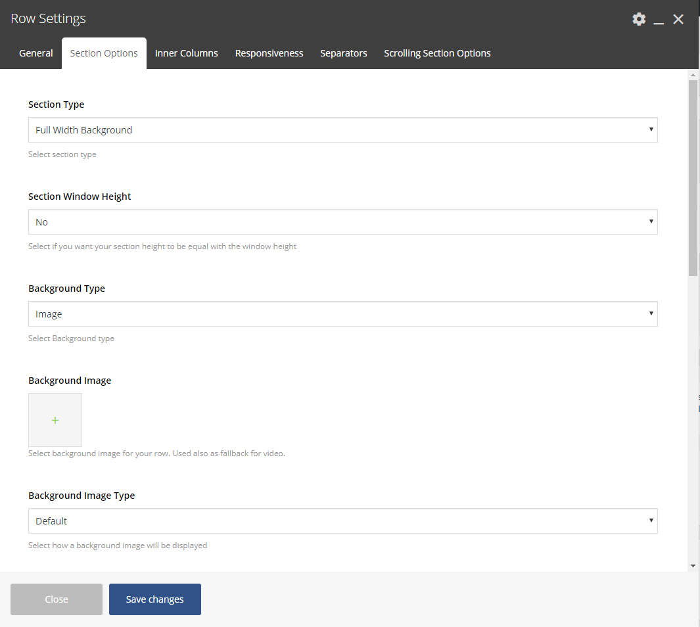The width and height of the screenshot is (700, 627).
Task: Click the Save changes button
Action: coord(155,599)
